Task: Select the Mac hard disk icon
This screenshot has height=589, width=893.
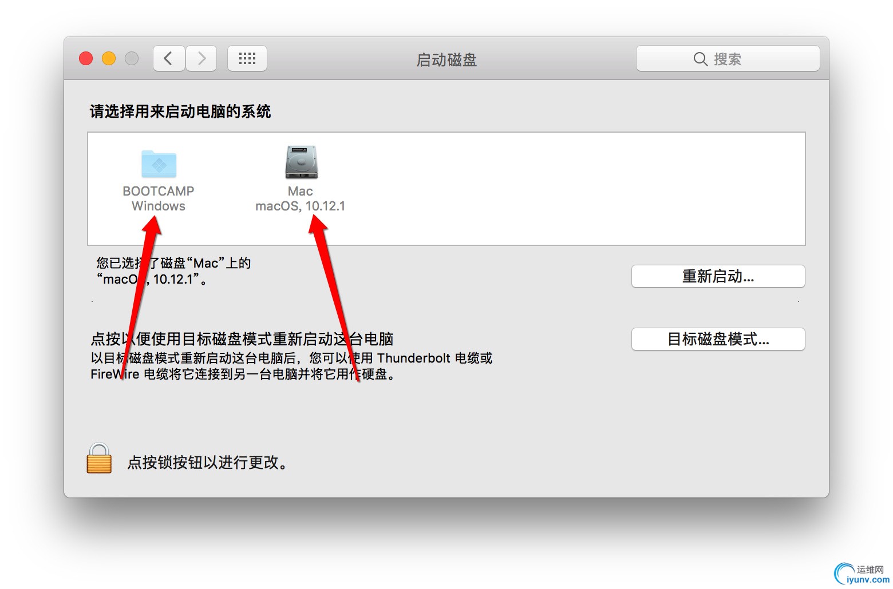Action: (x=301, y=162)
